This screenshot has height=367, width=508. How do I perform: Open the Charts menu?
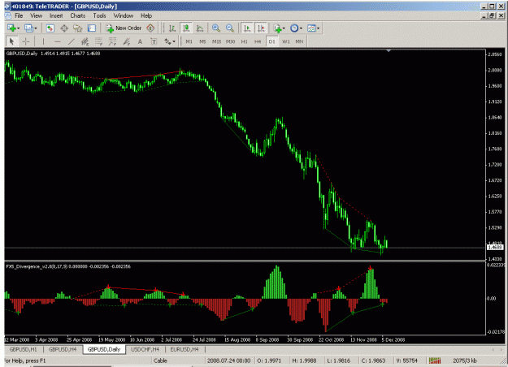pyautogui.click(x=78, y=15)
